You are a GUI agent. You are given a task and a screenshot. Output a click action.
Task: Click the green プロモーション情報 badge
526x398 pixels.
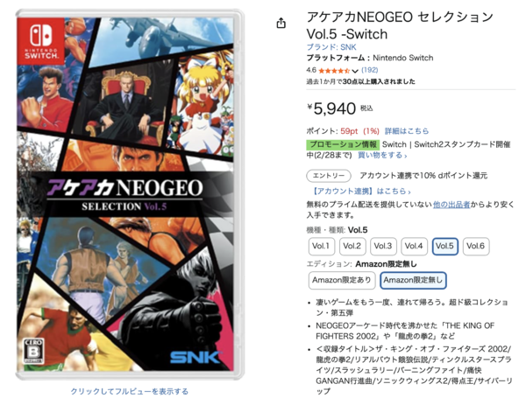(343, 144)
